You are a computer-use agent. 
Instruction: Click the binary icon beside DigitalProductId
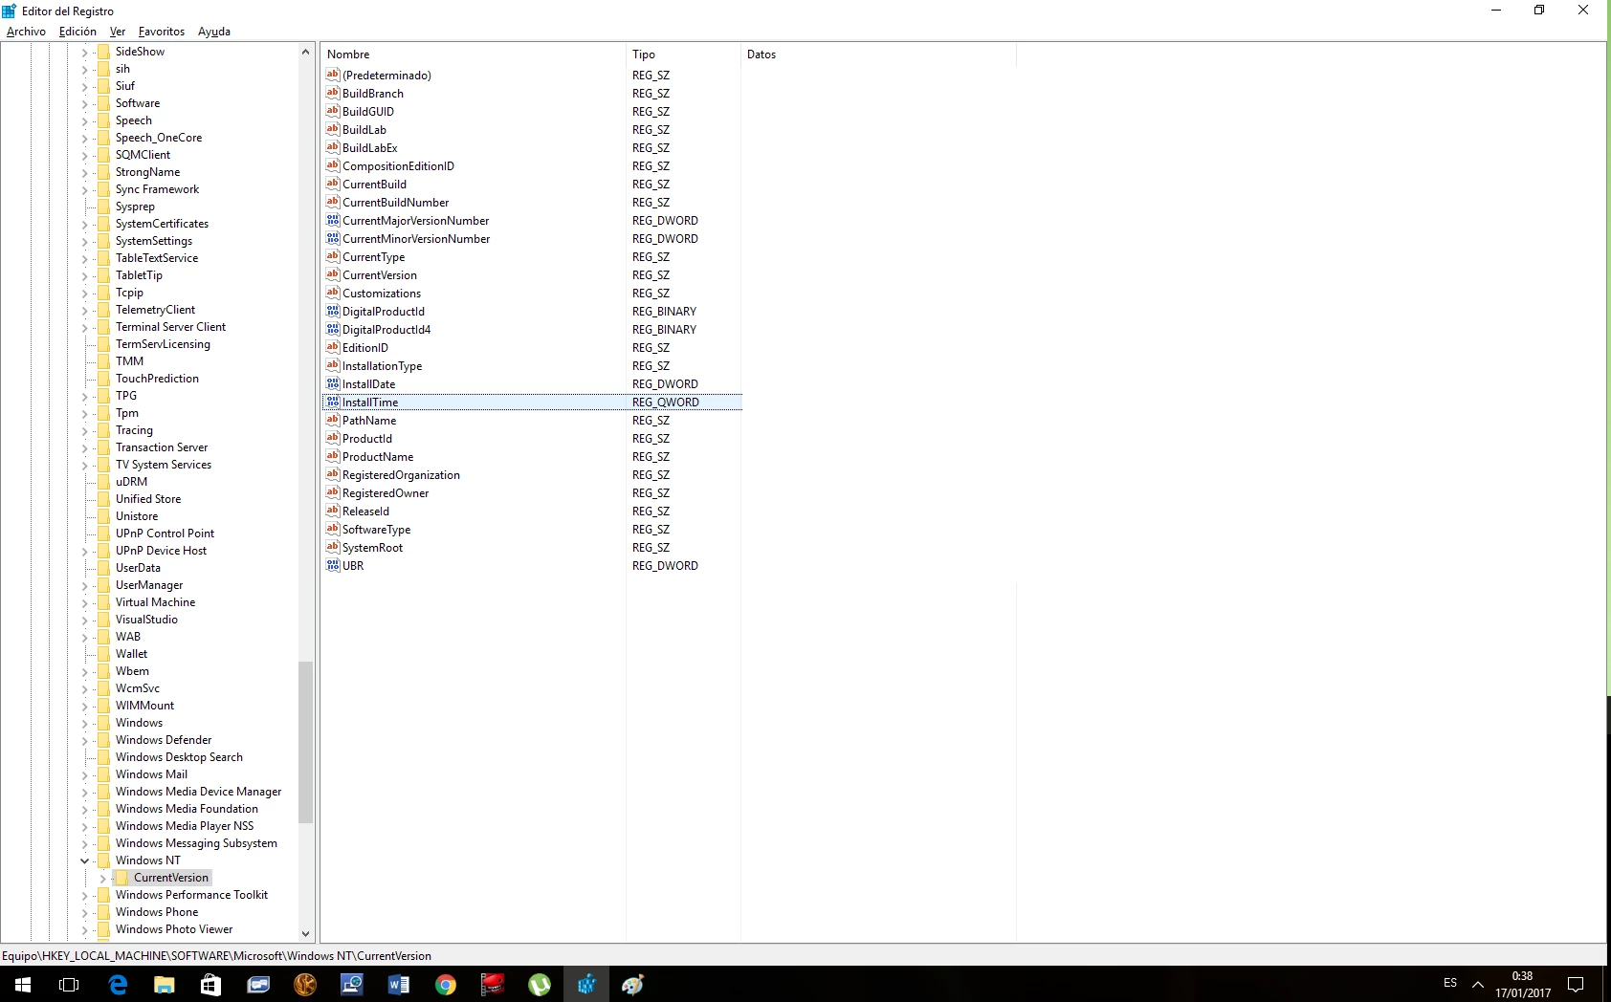coord(333,311)
